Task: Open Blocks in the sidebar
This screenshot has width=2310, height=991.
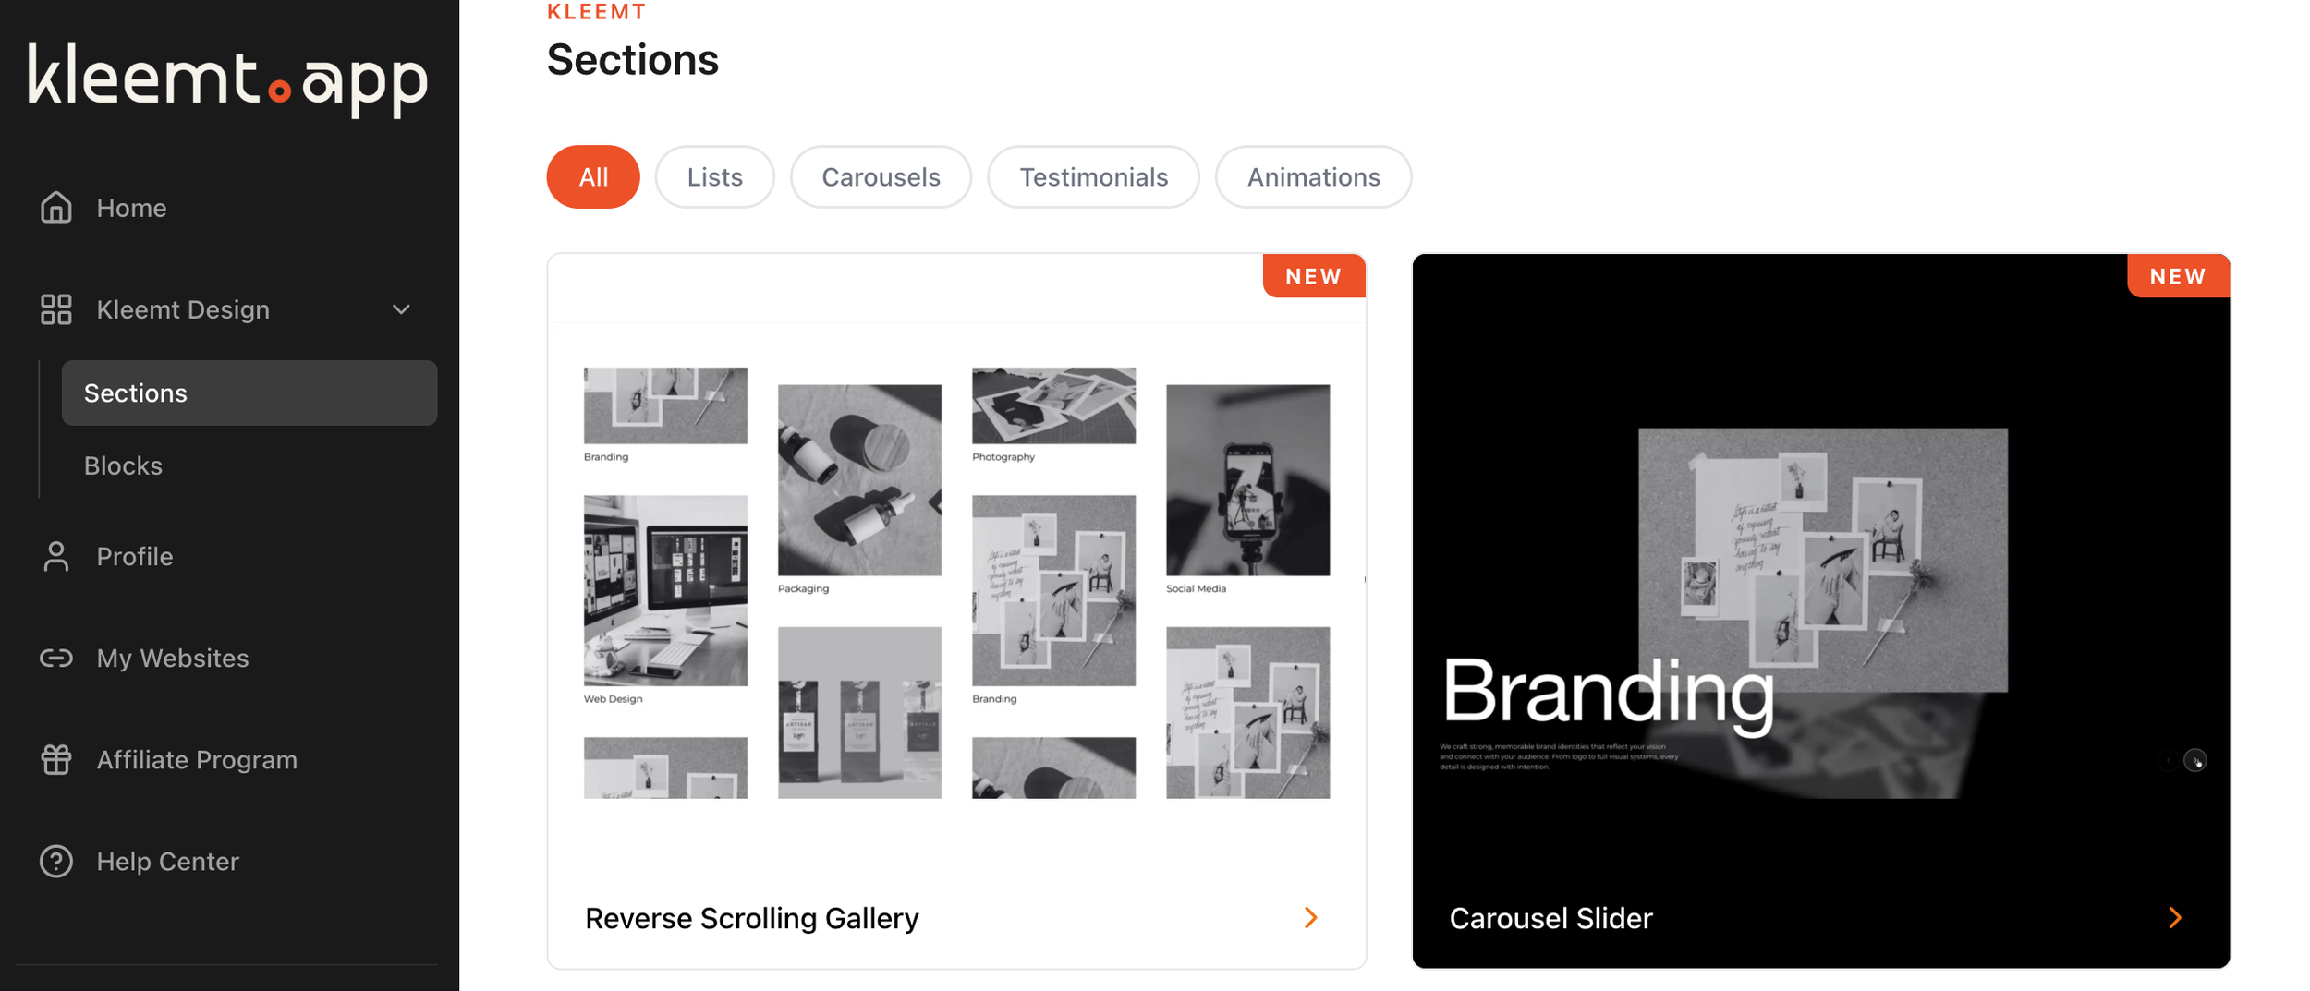Action: coord(123,465)
